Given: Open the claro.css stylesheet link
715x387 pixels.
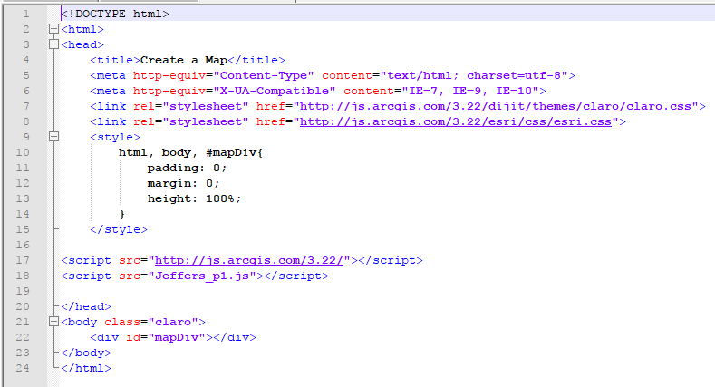Looking at the screenshot, I should (x=495, y=106).
